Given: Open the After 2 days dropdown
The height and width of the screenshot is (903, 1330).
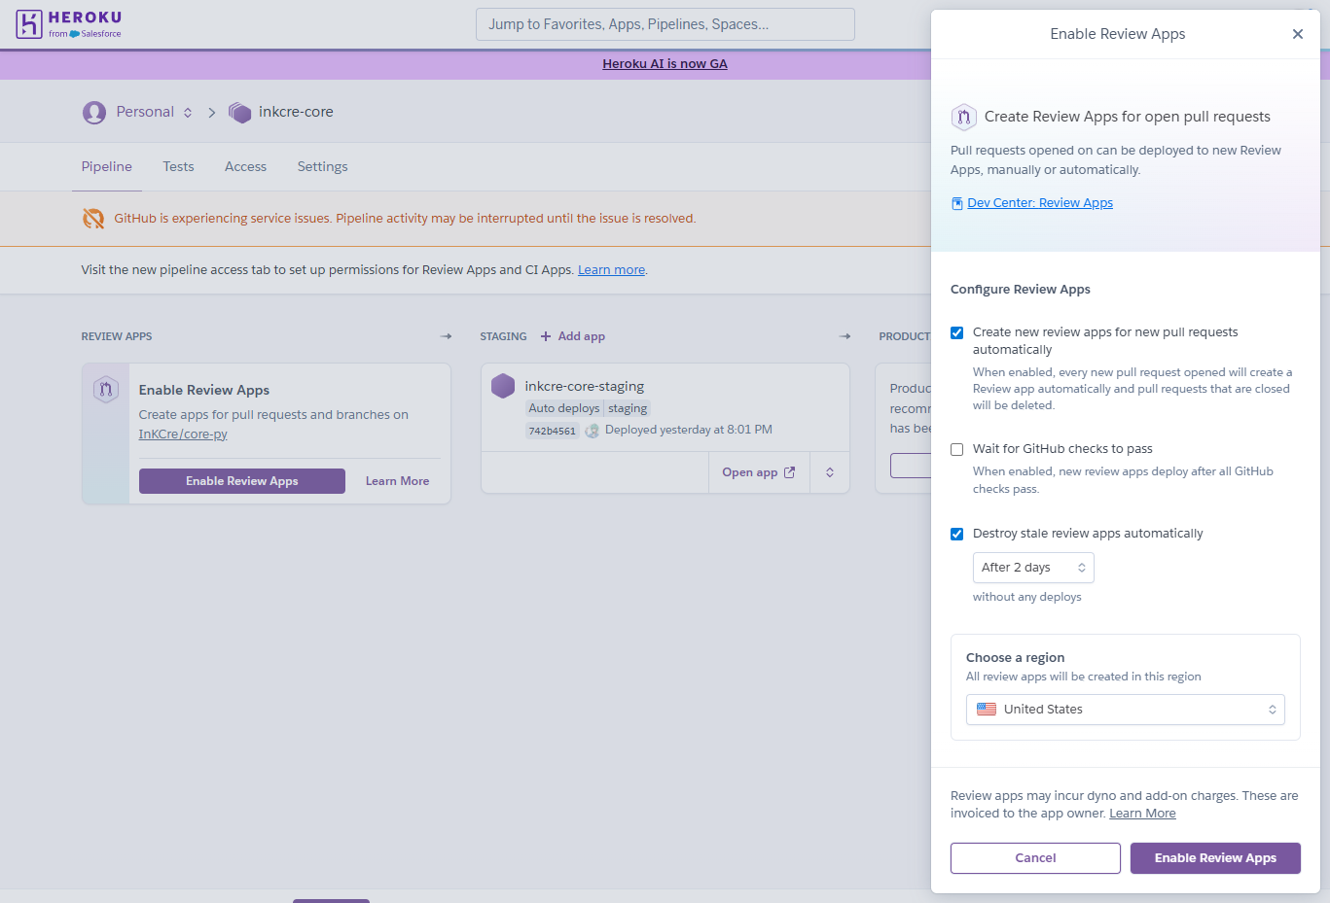Looking at the screenshot, I should [1033, 568].
